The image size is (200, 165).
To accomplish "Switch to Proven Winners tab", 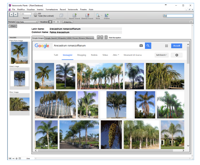I will click(79, 38).
